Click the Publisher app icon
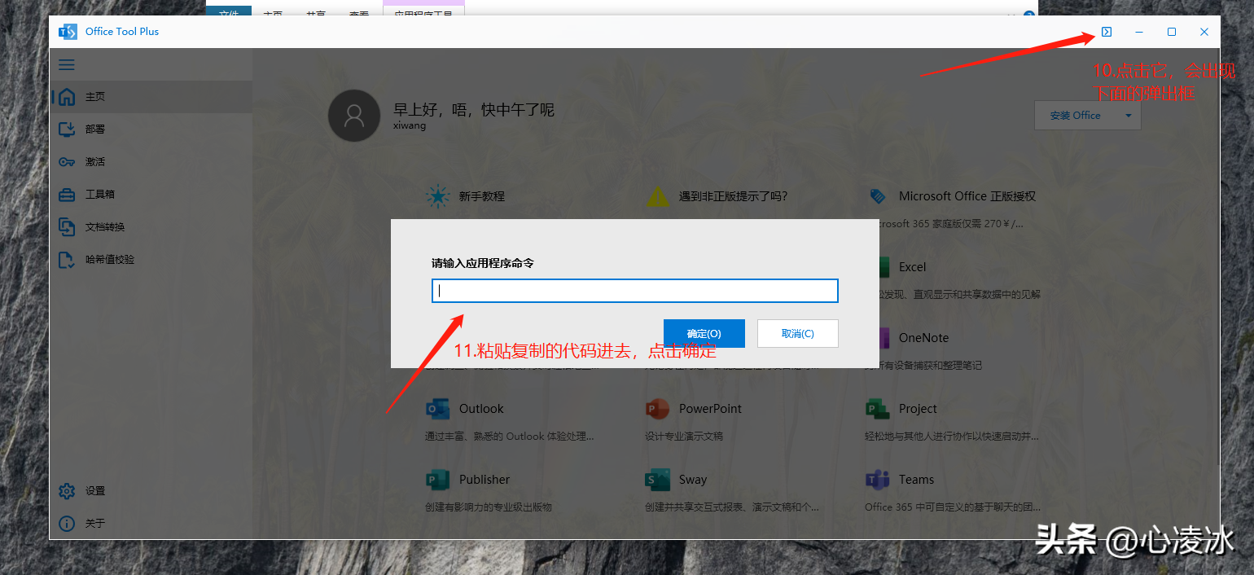This screenshot has width=1254, height=575. 438,480
